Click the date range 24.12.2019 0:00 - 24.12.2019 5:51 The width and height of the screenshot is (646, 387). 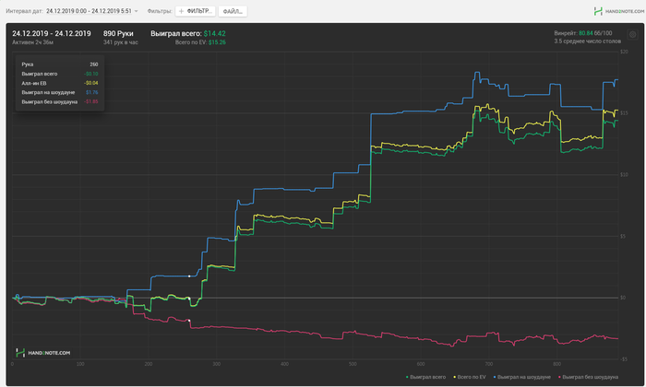89,11
